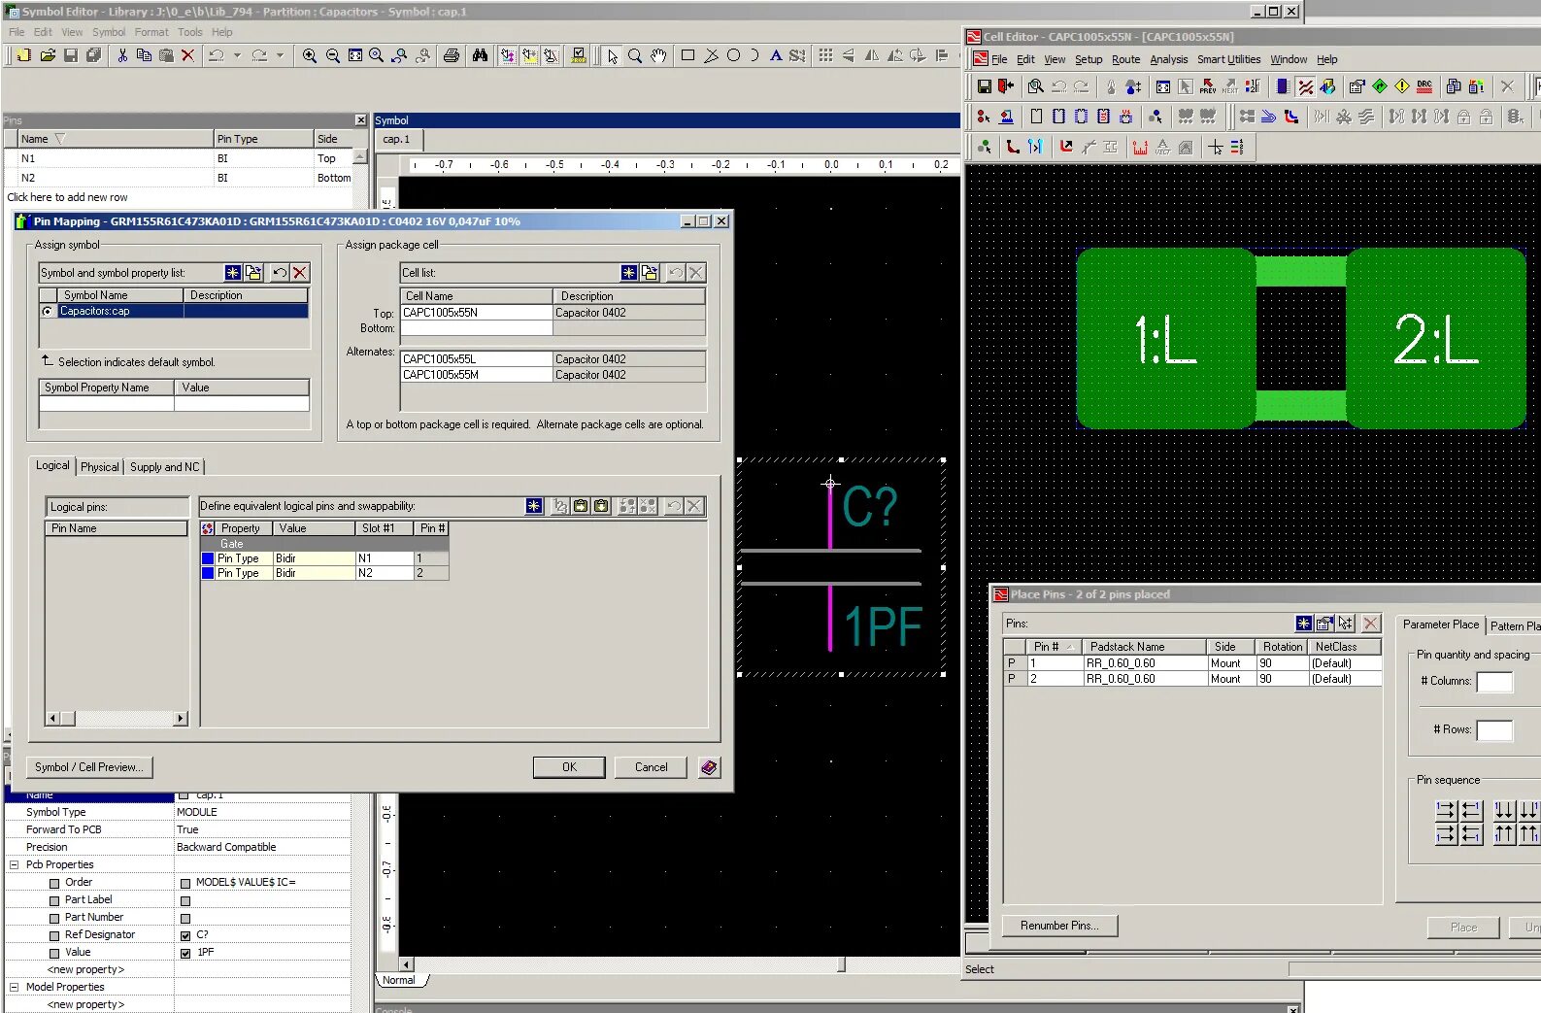The width and height of the screenshot is (1541, 1013).
Task: Select circle draw tool in Symbol Editor
Action: click(734, 55)
